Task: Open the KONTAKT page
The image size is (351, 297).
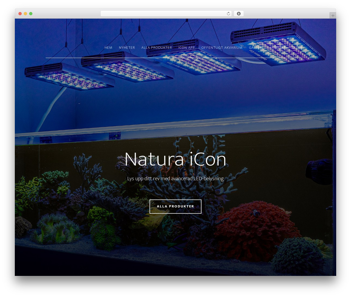Action: tap(278, 48)
